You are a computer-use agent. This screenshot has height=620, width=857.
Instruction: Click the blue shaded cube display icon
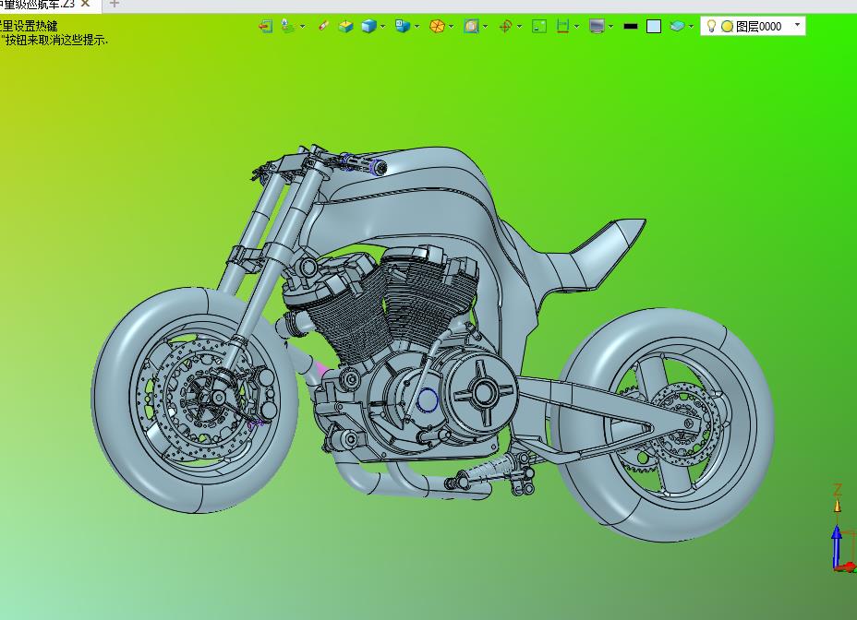[368, 26]
